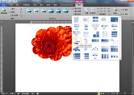
Task: Select the first picture style thumbnail in gallery
Action: pos(29,11)
